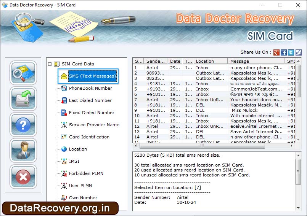The width and height of the screenshot is (307, 216).
Task: Click the User PLMN tower icon
Action: 64,186
